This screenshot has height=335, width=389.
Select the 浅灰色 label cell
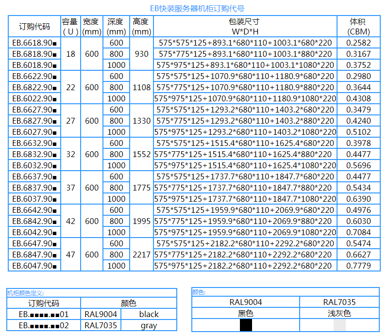339,314
